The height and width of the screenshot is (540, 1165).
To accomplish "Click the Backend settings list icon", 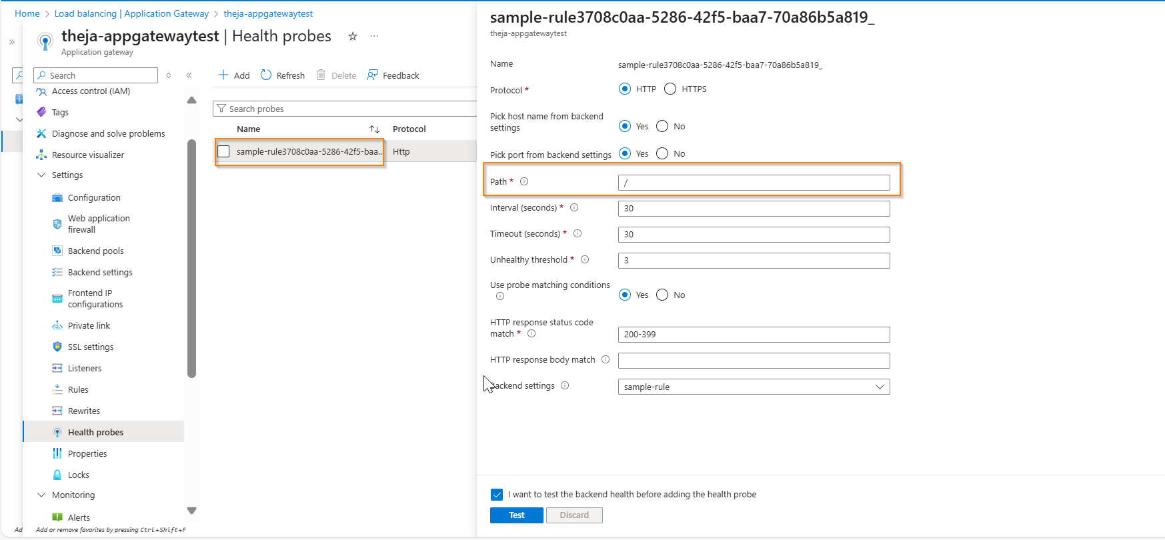I will [57, 273].
